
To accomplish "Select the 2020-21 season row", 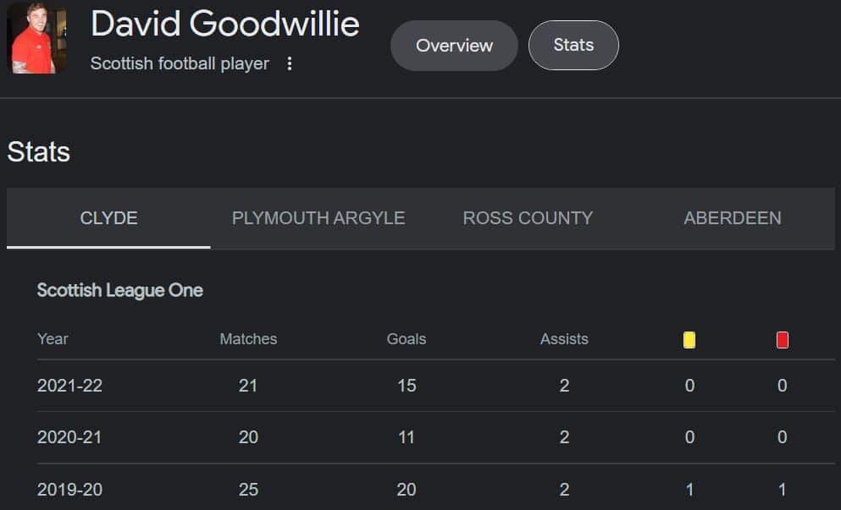I will [x=435, y=437].
